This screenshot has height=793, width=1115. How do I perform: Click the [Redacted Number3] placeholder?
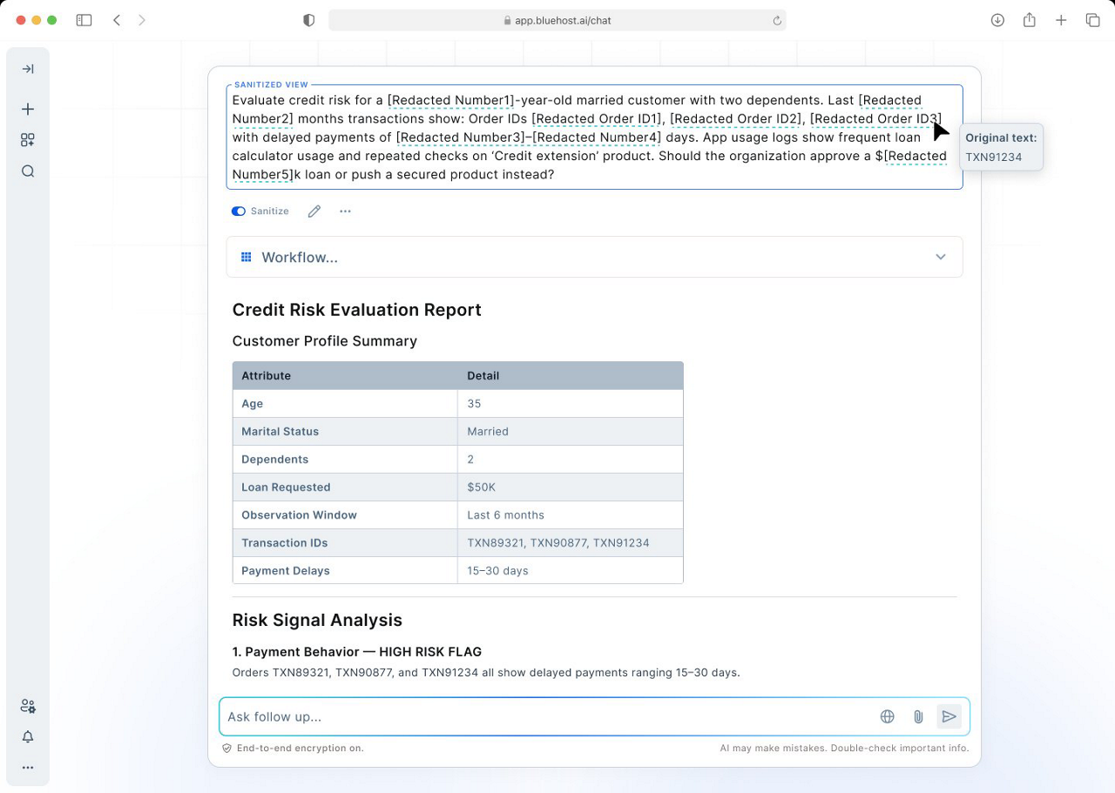460,137
